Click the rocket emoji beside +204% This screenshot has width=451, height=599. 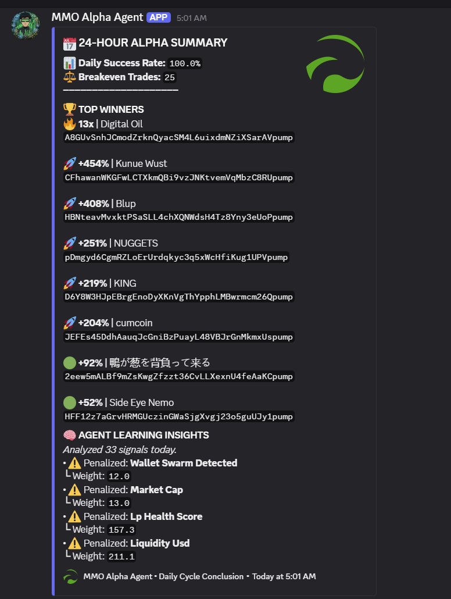[70, 323]
